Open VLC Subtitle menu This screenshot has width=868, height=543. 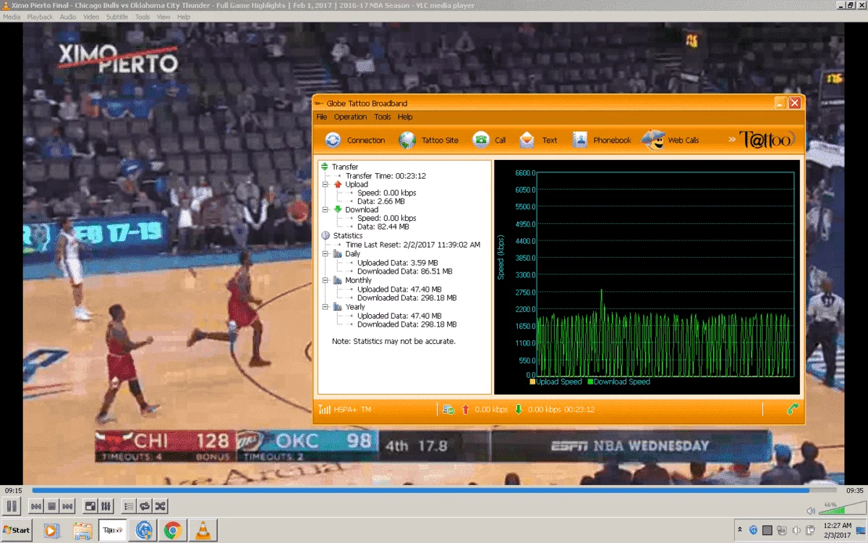point(117,17)
